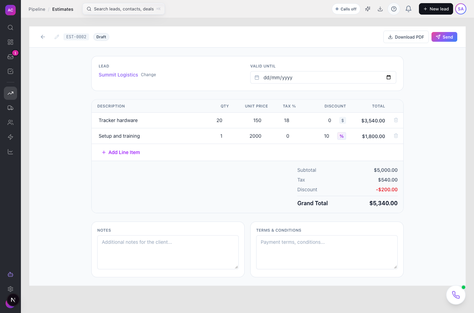This screenshot has width=474, height=313.
Task: Click Download PDF
Action: [x=406, y=37]
